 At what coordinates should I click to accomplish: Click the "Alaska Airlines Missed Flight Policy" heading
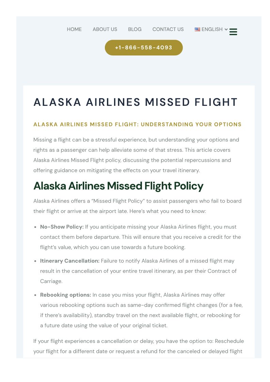pyautogui.click(x=118, y=186)
